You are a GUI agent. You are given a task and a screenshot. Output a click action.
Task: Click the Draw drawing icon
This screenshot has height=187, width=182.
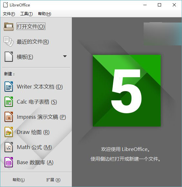point(9,132)
